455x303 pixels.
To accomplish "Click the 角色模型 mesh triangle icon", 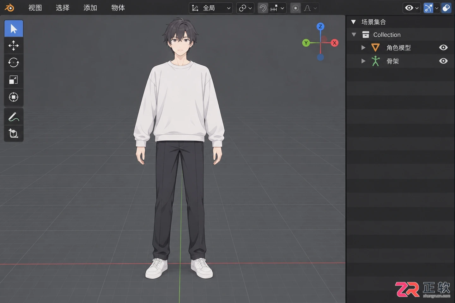I will pos(375,48).
